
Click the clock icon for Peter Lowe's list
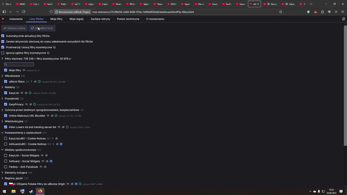coord(67,127)
